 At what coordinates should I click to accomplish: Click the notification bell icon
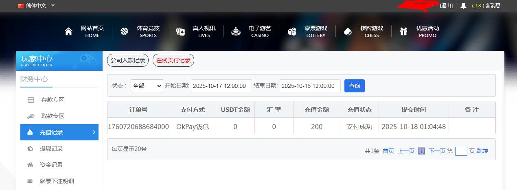(x=463, y=6)
